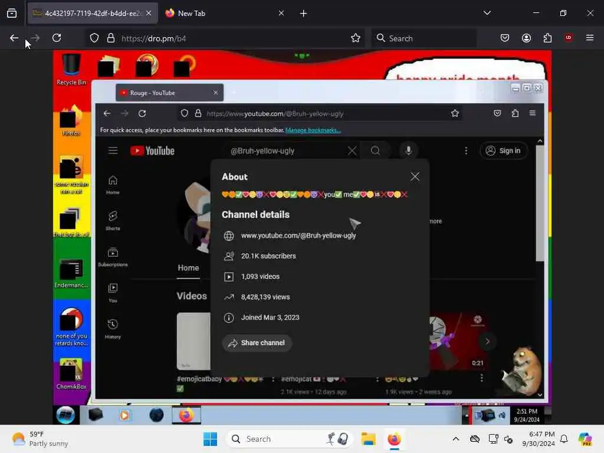Open Firefox in Windows taskbar
This screenshot has height=453, width=604.
pyautogui.click(x=394, y=439)
